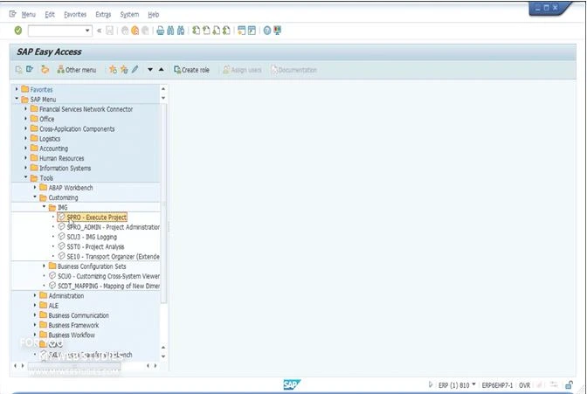The image size is (587, 394).
Task: Click the Save icon in standard toolbar
Action: (110, 31)
